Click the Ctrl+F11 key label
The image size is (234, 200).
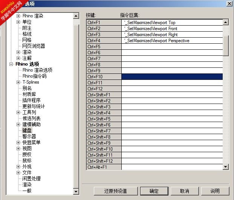104,83
